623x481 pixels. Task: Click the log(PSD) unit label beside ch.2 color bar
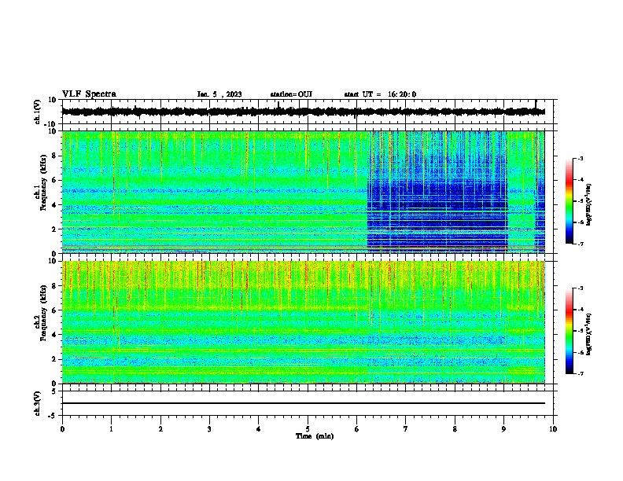[589, 334]
